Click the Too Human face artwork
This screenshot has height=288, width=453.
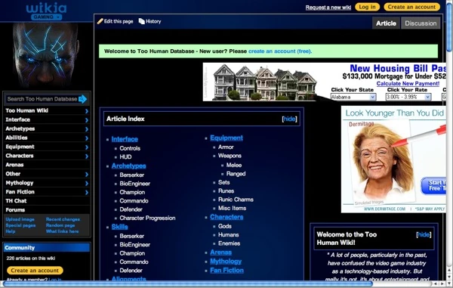click(x=45, y=55)
